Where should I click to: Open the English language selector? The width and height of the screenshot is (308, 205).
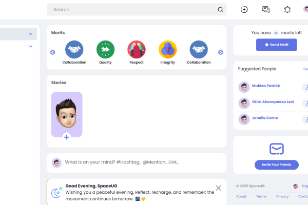coord(300,186)
